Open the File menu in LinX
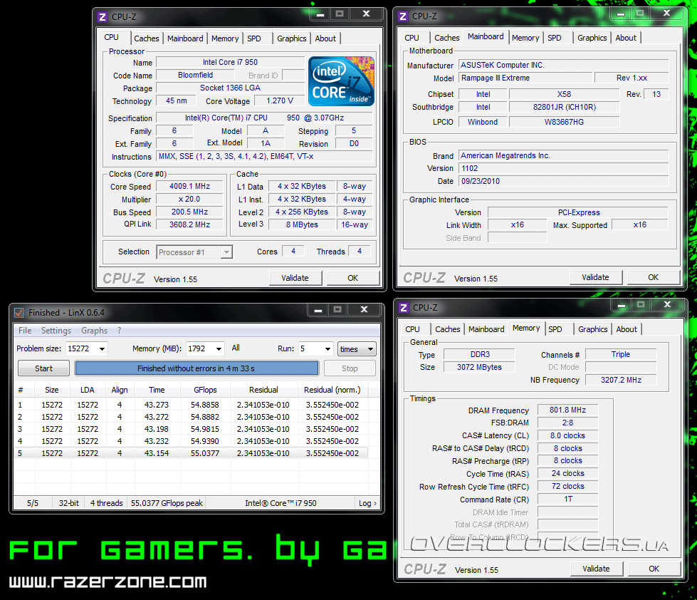Screen dimensions: 697x600 25,331
